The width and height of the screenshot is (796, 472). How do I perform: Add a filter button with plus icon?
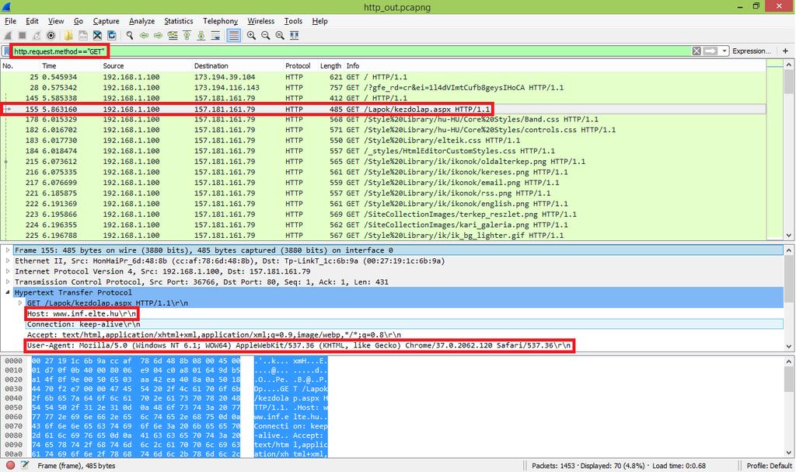tap(785, 51)
